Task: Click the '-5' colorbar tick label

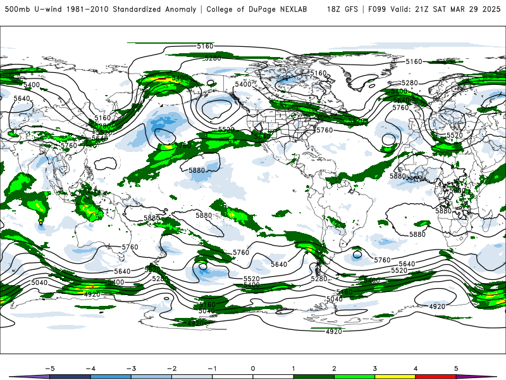Action: tap(50, 369)
